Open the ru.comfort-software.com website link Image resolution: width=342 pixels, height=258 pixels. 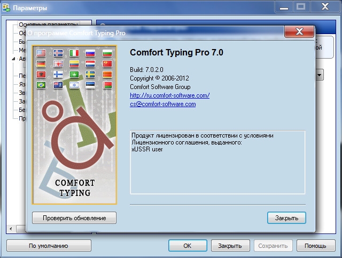[x=170, y=95]
